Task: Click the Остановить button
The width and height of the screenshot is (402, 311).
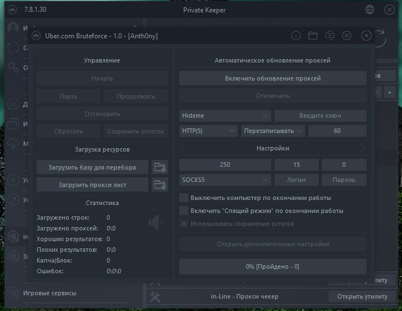Action: click(102, 114)
